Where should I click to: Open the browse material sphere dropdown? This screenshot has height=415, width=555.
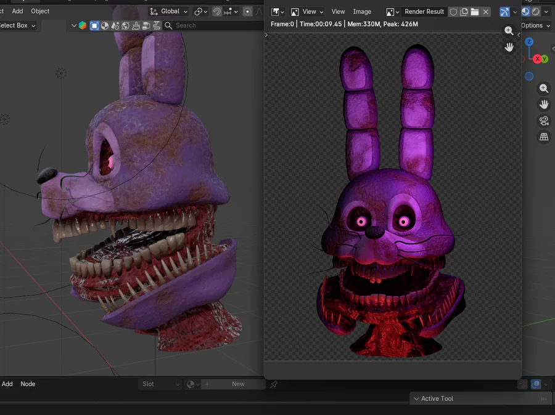point(193,384)
